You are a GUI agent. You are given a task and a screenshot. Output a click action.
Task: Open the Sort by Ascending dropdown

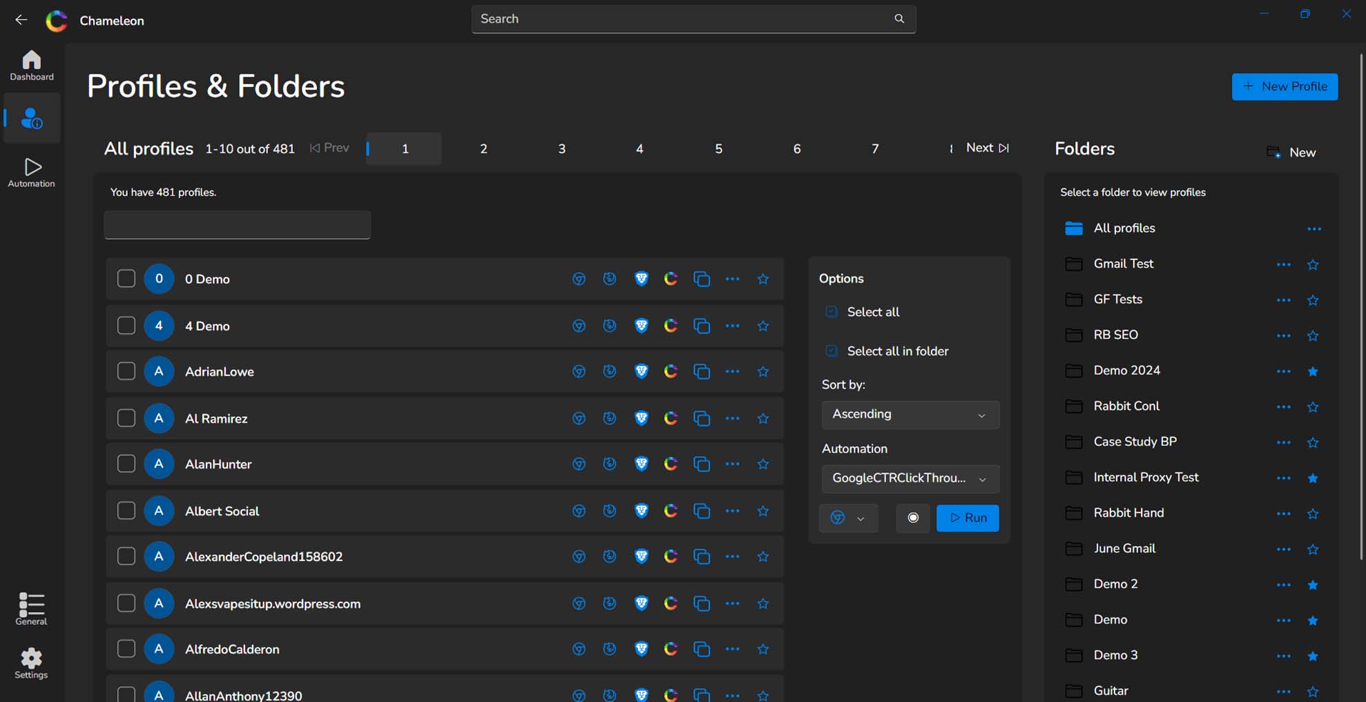[x=910, y=415]
